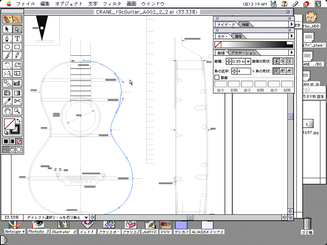
Task: Open the stroke width dropdown arrow
Action: click(x=248, y=61)
